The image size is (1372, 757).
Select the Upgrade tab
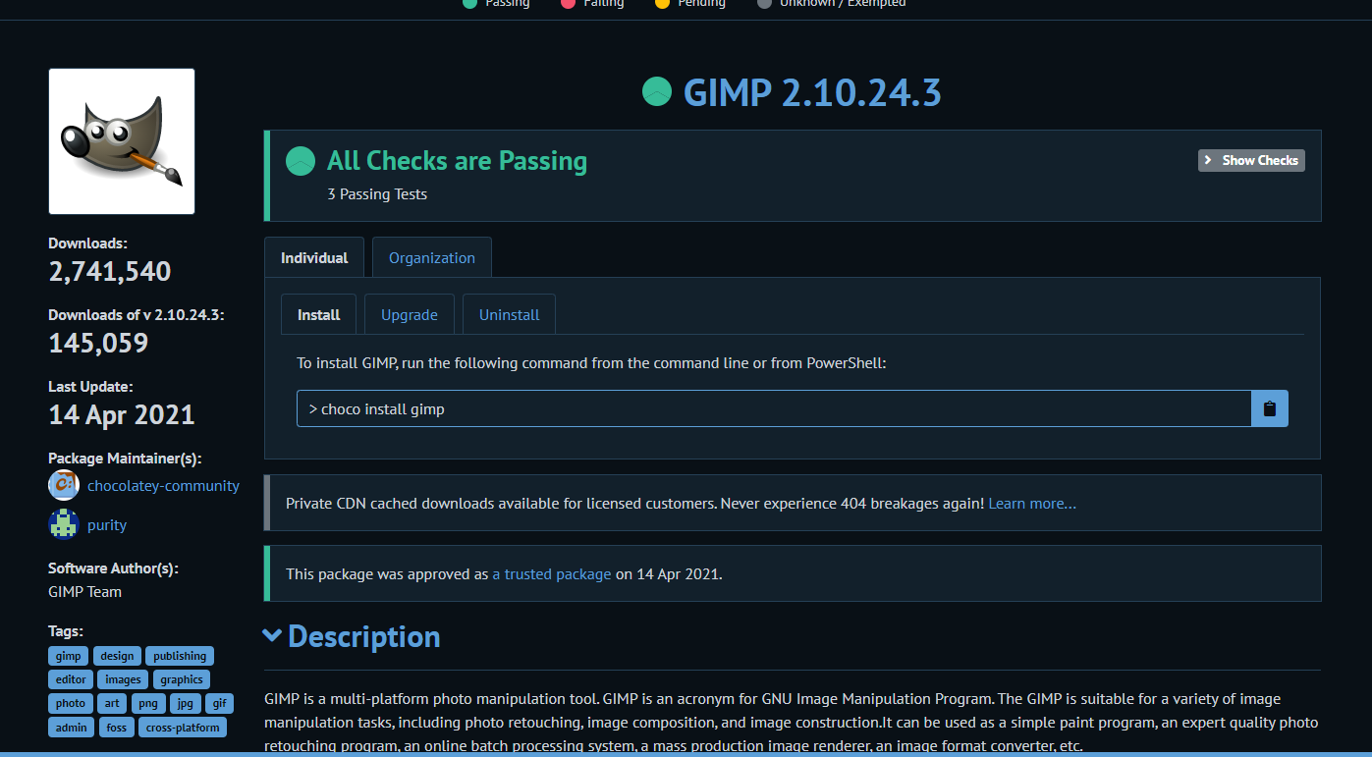410,314
